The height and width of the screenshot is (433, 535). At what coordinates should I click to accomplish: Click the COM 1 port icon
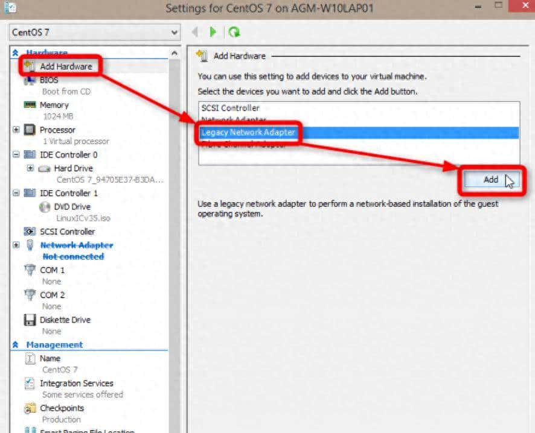[x=30, y=270]
